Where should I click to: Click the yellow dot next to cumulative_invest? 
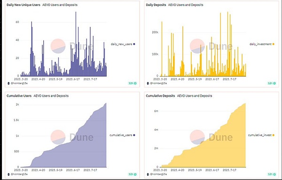pos(274,135)
